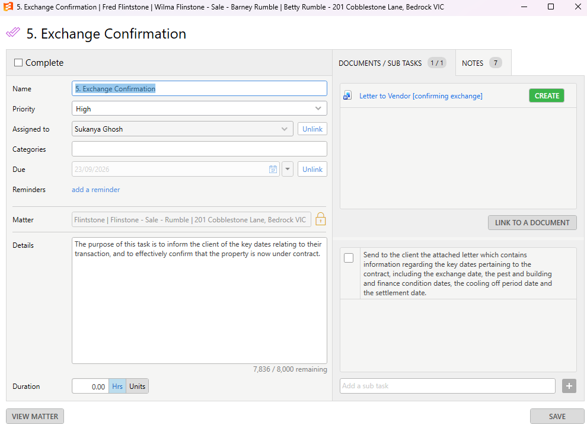This screenshot has height=428, width=587.
Task: Check the 'Send to the client' sub task box
Action: [349, 258]
